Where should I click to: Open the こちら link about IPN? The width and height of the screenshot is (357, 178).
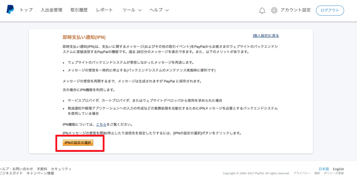pos(101,124)
